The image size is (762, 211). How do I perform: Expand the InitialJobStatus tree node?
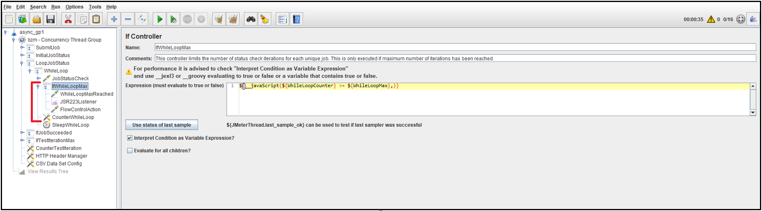pyautogui.click(x=22, y=55)
